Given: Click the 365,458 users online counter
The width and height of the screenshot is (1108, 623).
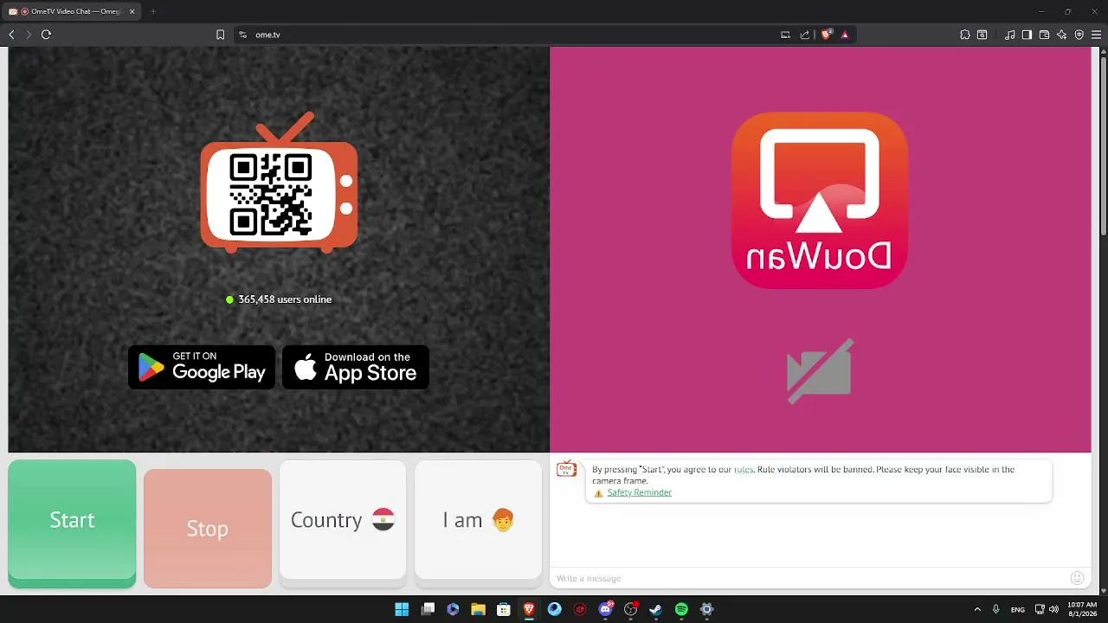Looking at the screenshot, I should 279,299.
